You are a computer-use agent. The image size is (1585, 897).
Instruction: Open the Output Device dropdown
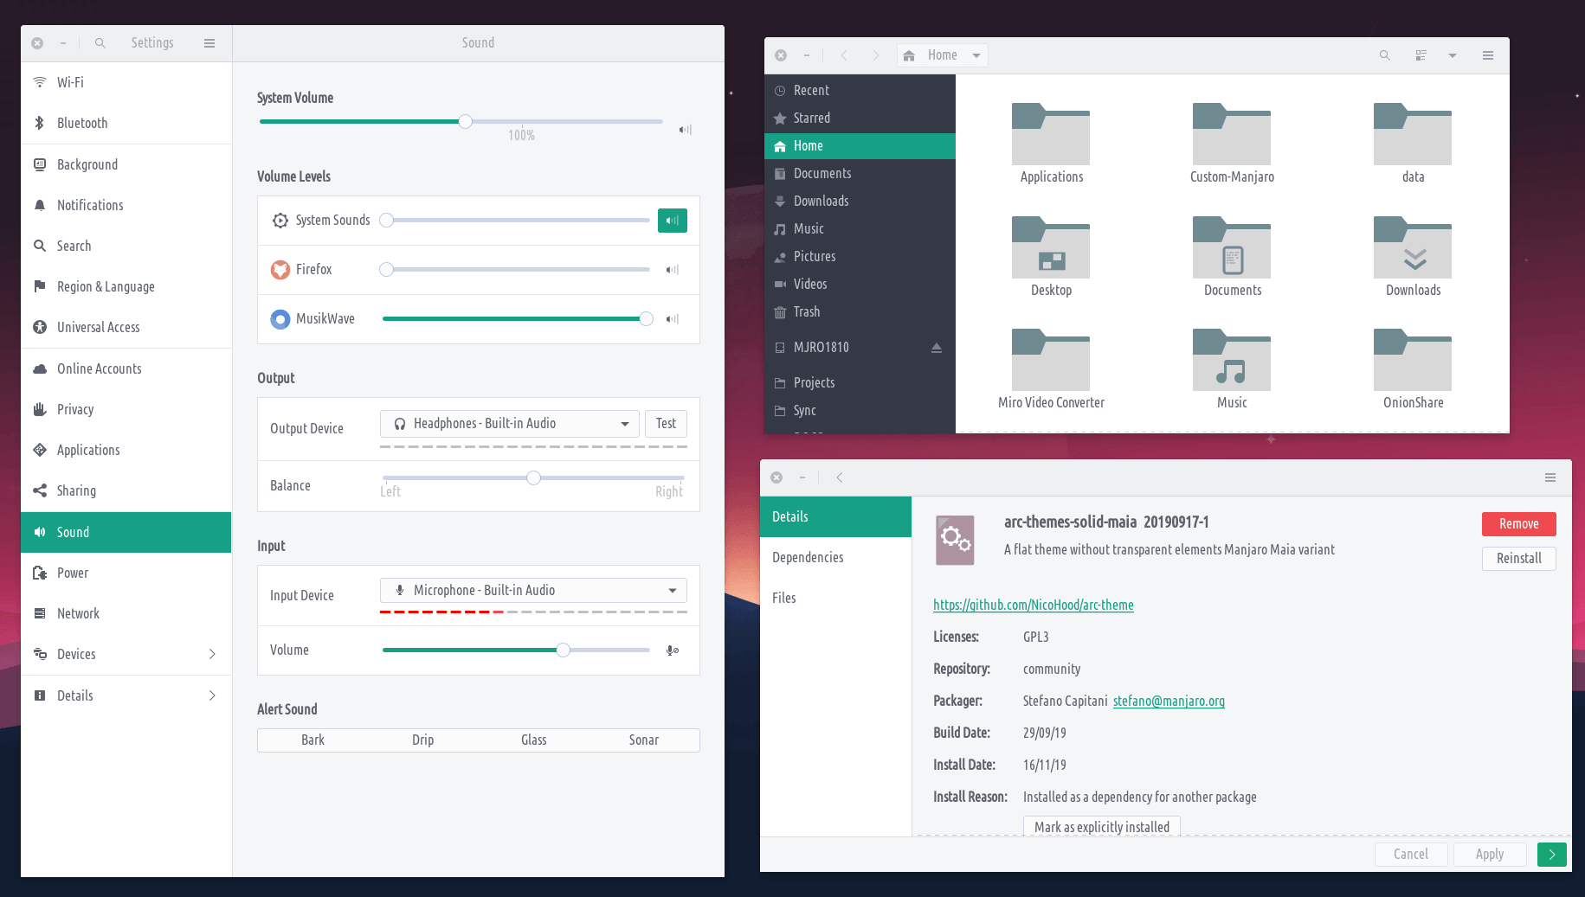pyautogui.click(x=509, y=424)
